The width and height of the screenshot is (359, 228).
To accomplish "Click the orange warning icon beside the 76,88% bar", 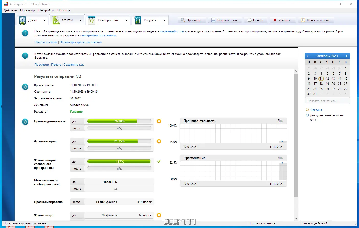I will pyautogui.click(x=159, y=121).
